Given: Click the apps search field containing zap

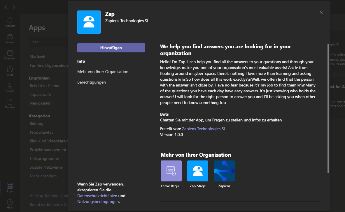Looking at the screenshot, I should 48,42.
